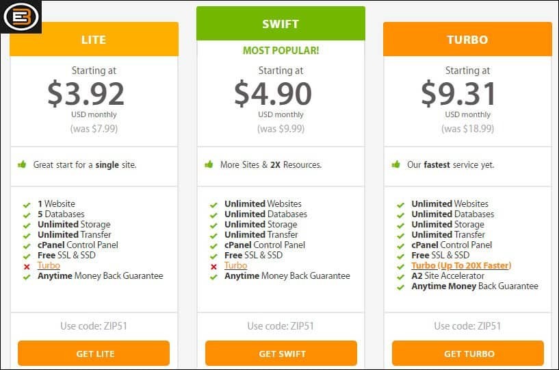Screen dimensions: 559x370
Task: Select the LITE plan header
Action: tap(94, 39)
